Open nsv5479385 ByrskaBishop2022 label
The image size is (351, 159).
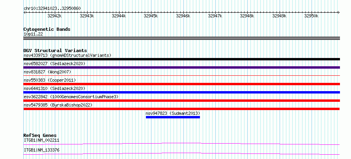point(58,105)
